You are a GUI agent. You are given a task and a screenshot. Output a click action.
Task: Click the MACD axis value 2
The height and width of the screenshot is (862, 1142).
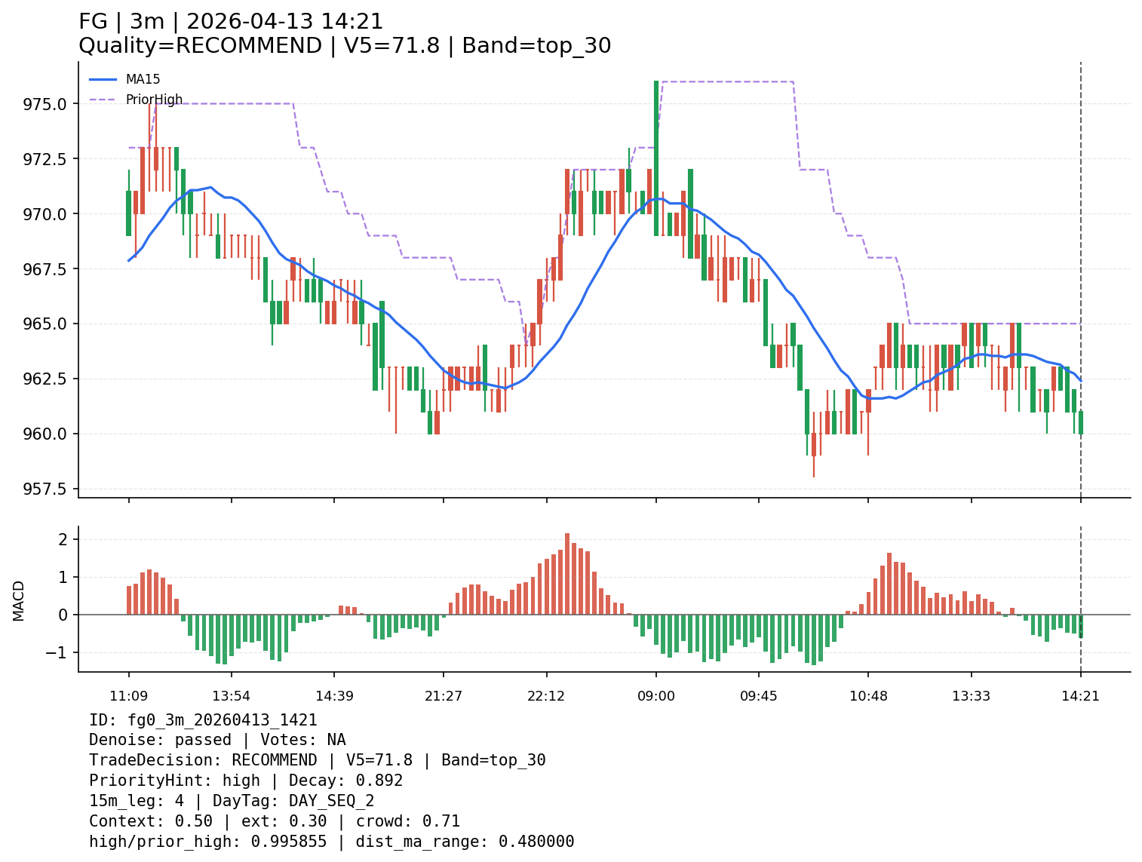click(63, 539)
